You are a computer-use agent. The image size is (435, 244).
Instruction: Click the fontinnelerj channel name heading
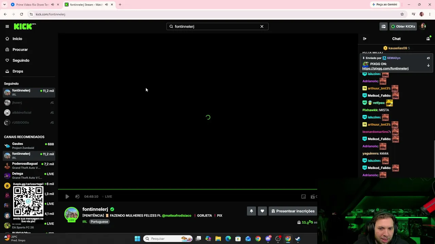[95, 209]
